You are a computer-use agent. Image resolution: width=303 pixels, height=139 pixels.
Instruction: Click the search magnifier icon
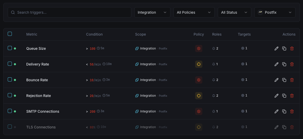click(x=13, y=12)
